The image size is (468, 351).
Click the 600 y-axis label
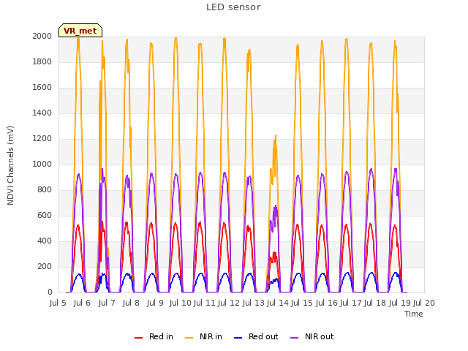(45, 215)
